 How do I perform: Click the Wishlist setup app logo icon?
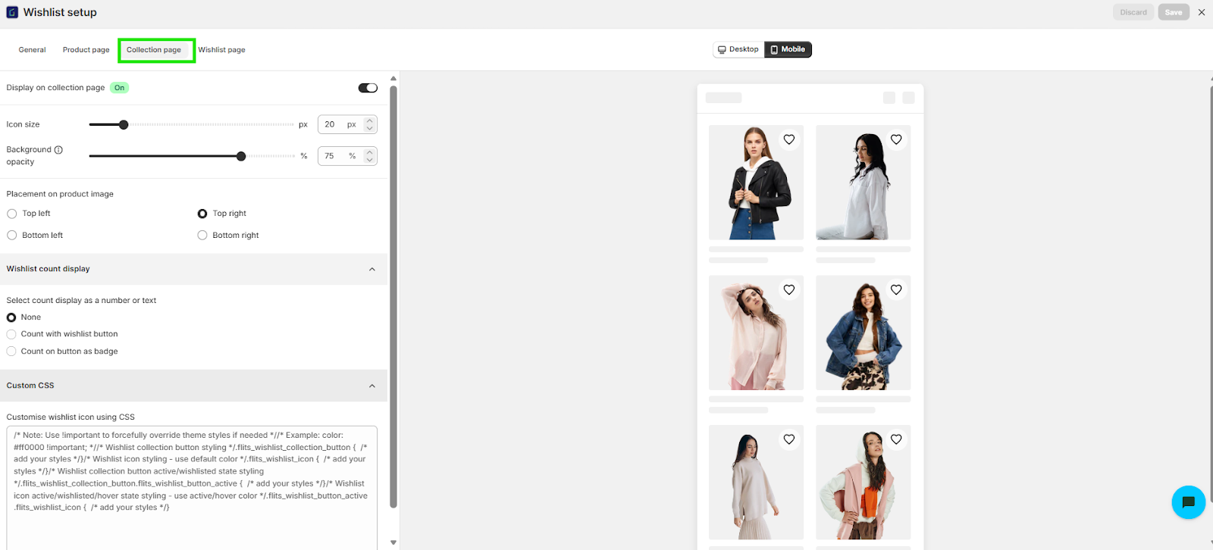(x=12, y=12)
